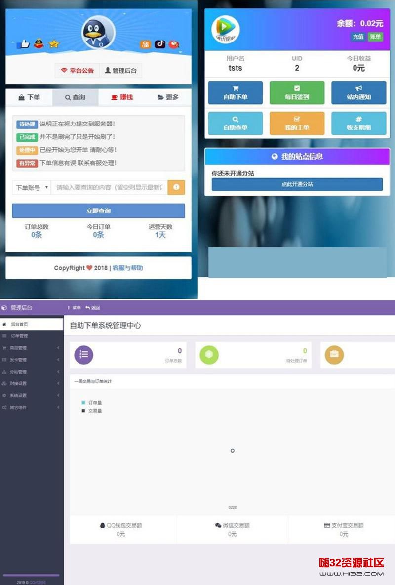The height and width of the screenshot is (585, 395).
Task: Click the thumbs-up icon beside the avatar
Action: coord(23,44)
